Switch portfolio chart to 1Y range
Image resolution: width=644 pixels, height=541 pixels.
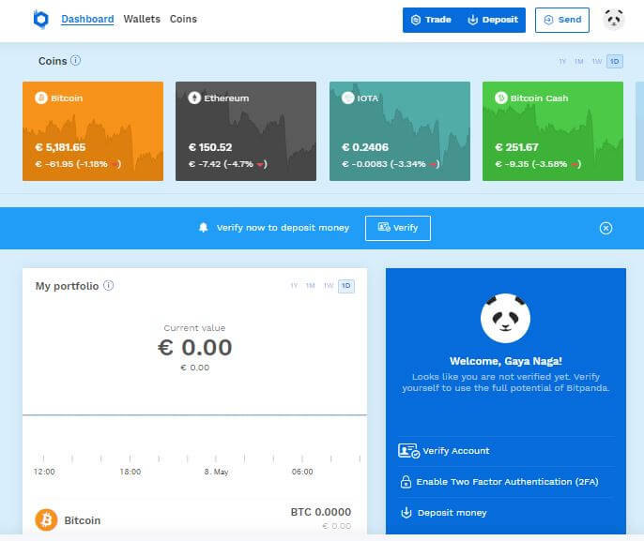point(294,286)
